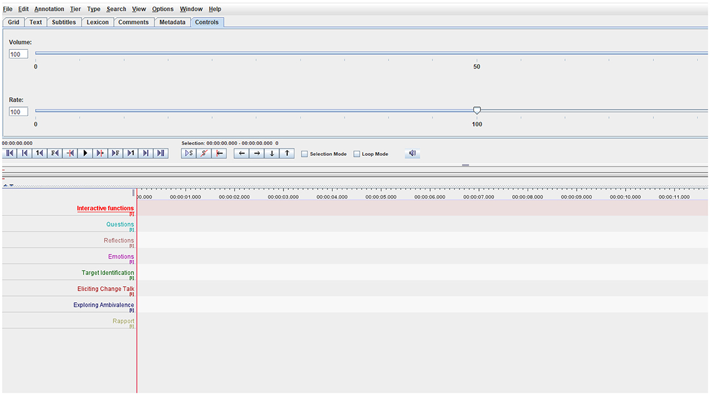
Task: Click the split-pane divider handle
Action: coord(466,165)
